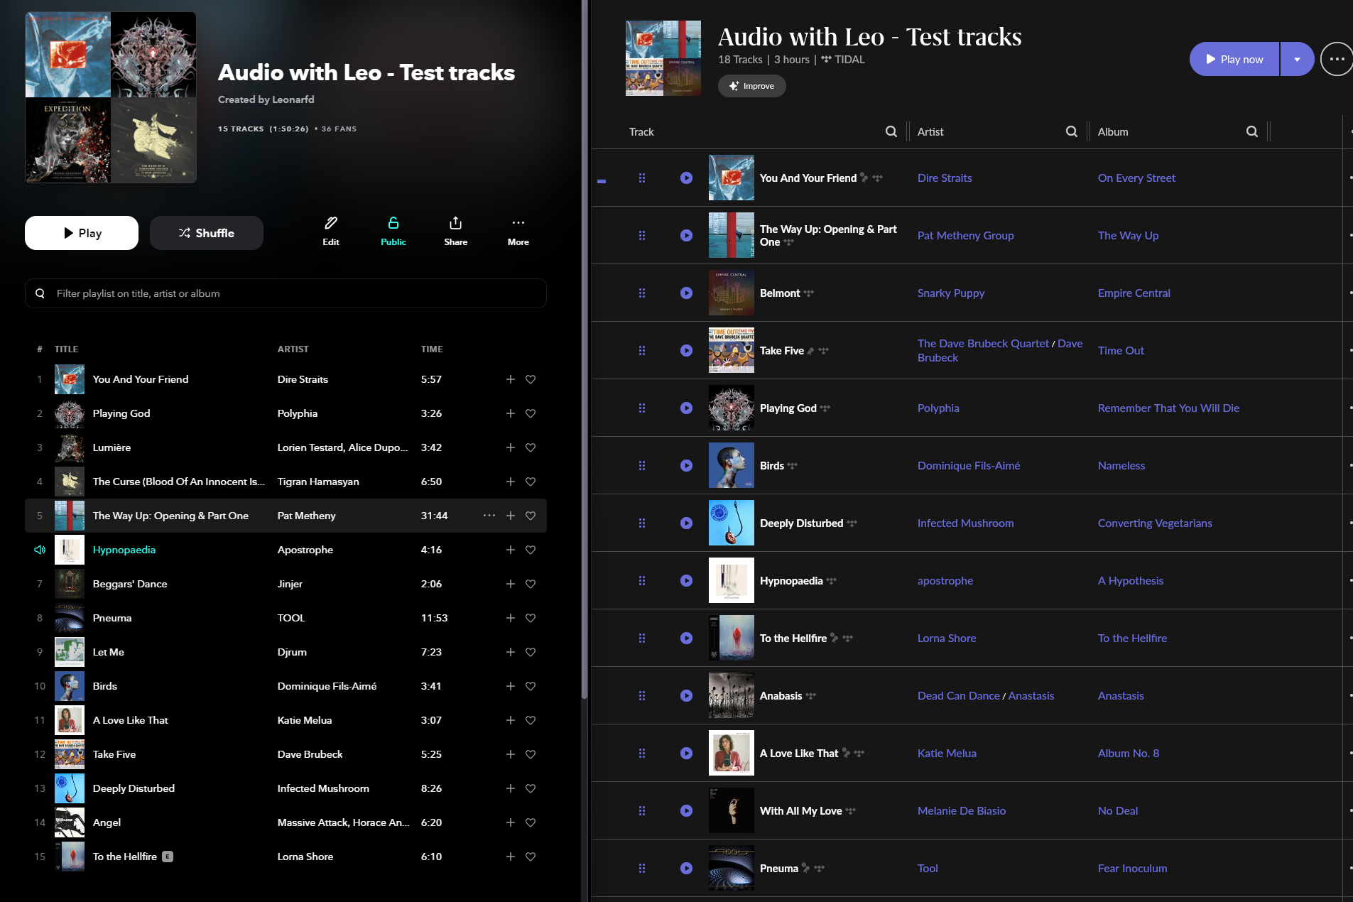Image resolution: width=1353 pixels, height=902 pixels.
Task: Like Deeply Disturbed in the TIDAL list
Action: 531,788
